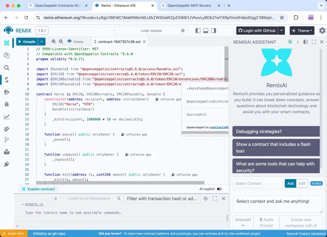The image size is (327, 237).
Task: Choose the flash loan contract suggestion
Action: coord(276,147)
